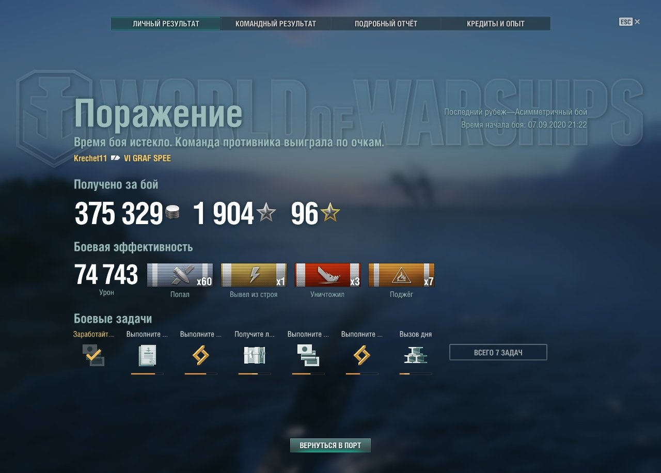Click the silver credits coin icon
Viewport: 661px width, 473px height.
[172, 212]
